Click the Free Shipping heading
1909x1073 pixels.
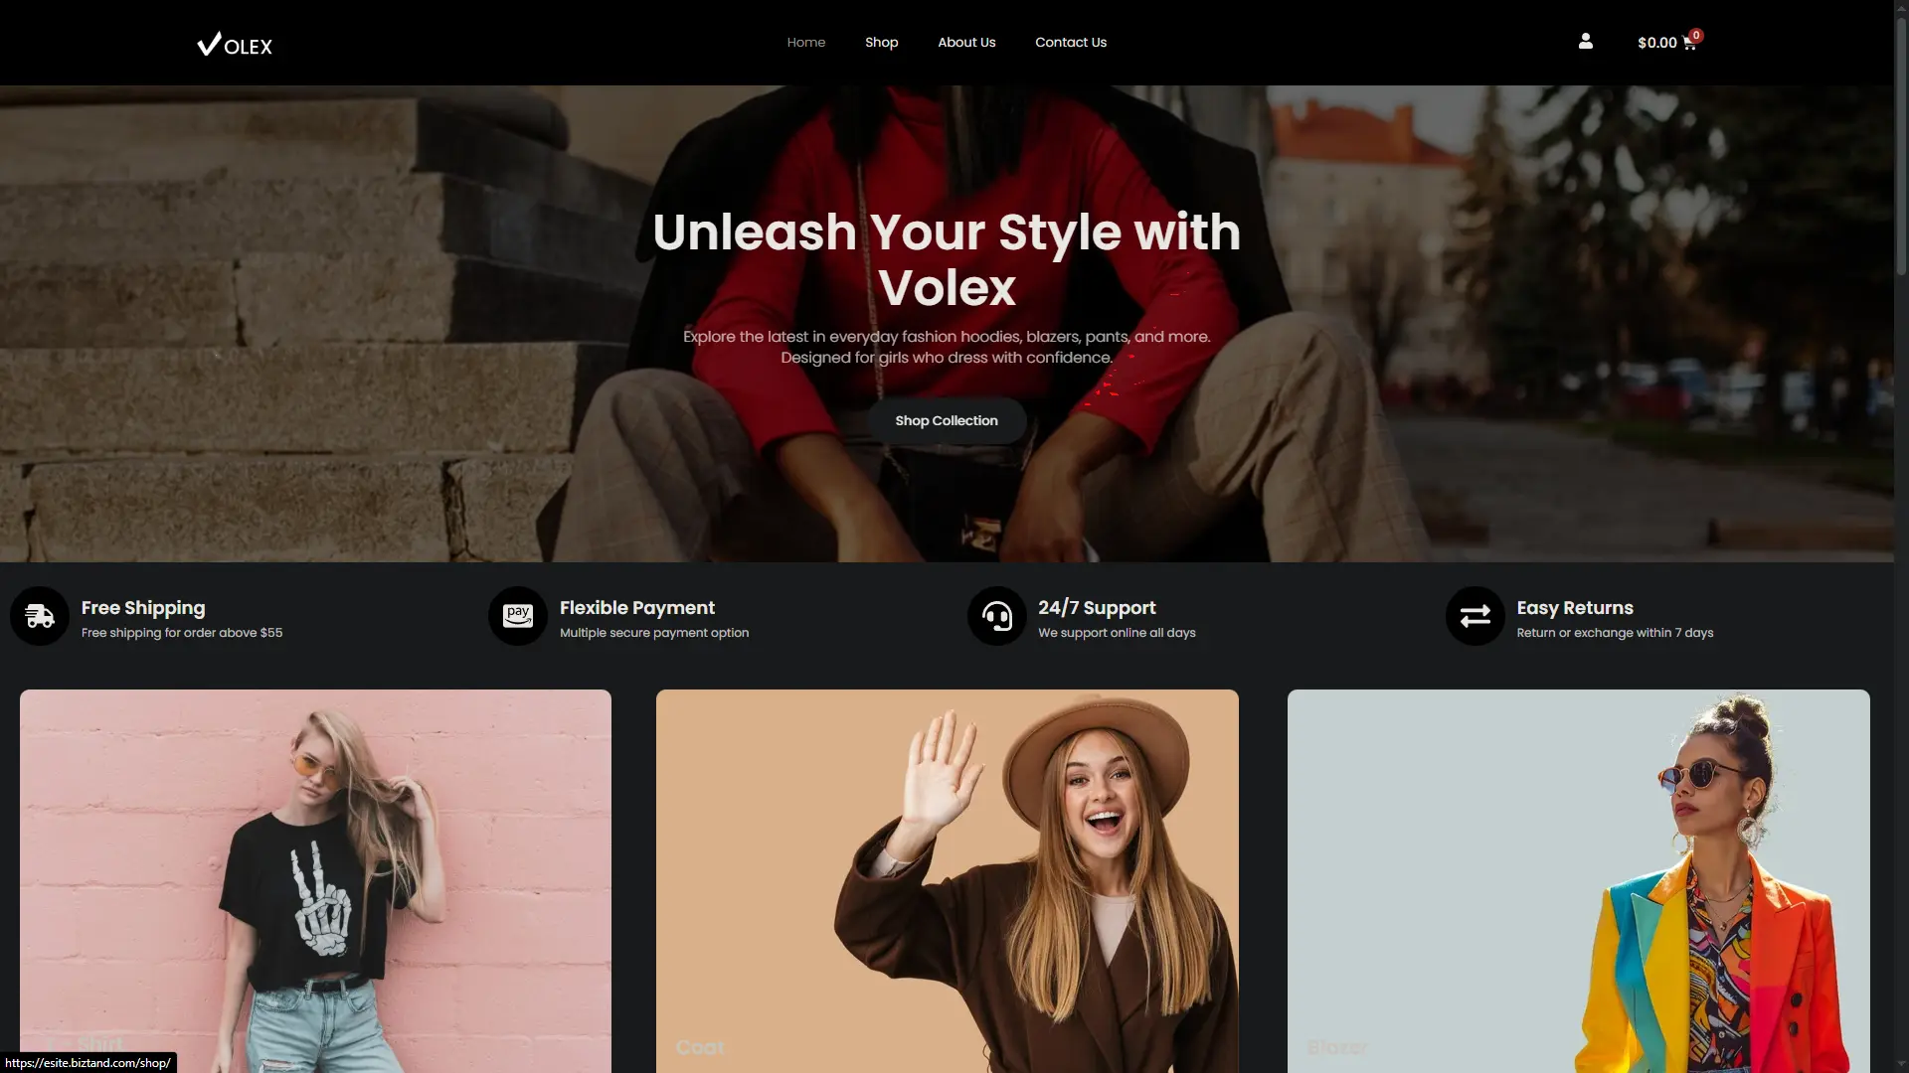143,608
